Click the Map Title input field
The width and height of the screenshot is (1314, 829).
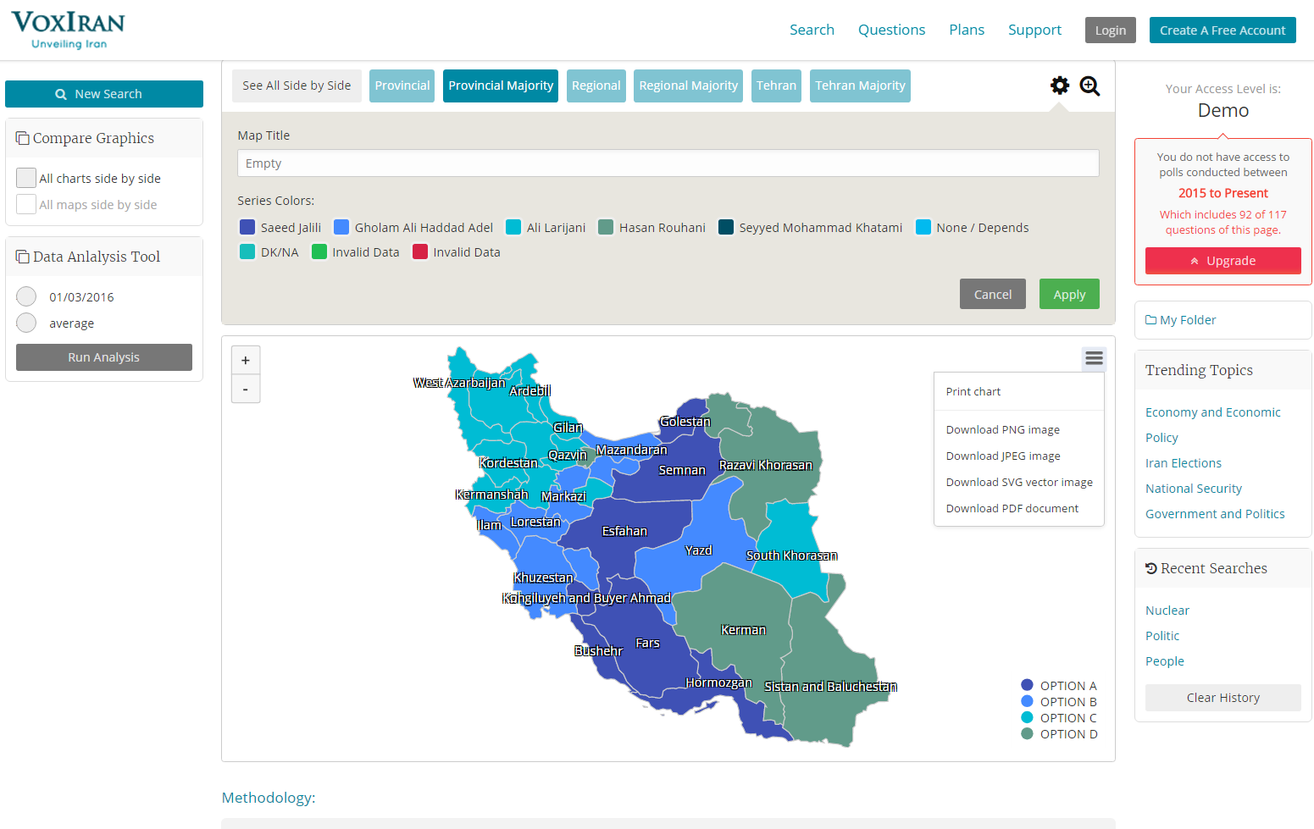(668, 163)
